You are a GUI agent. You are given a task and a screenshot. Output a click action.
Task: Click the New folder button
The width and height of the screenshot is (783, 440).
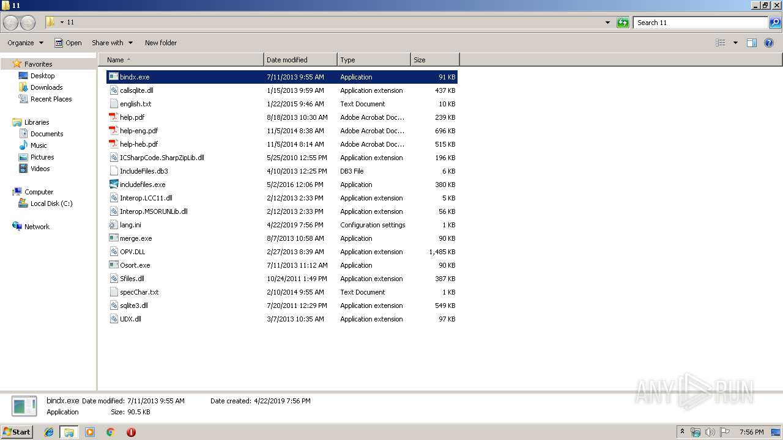[161, 43]
